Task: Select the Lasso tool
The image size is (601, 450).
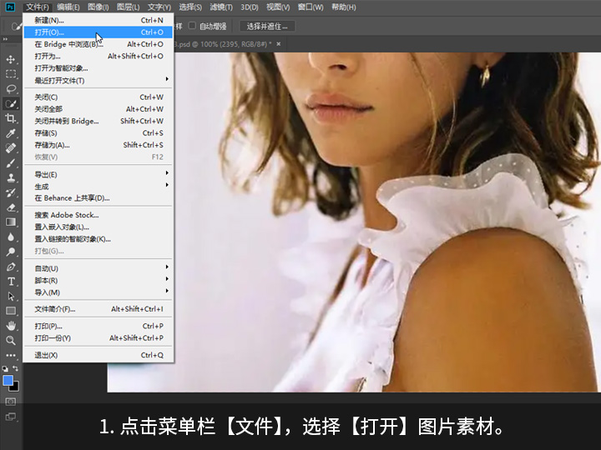Action: (x=11, y=88)
